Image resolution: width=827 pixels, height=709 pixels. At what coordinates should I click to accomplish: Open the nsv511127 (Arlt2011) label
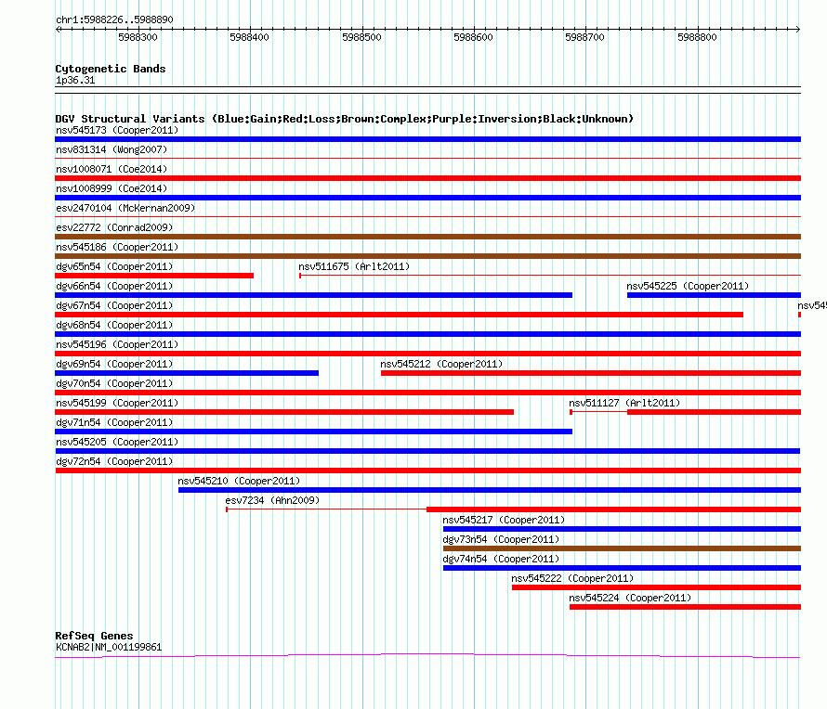pyautogui.click(x=624, y=403)
